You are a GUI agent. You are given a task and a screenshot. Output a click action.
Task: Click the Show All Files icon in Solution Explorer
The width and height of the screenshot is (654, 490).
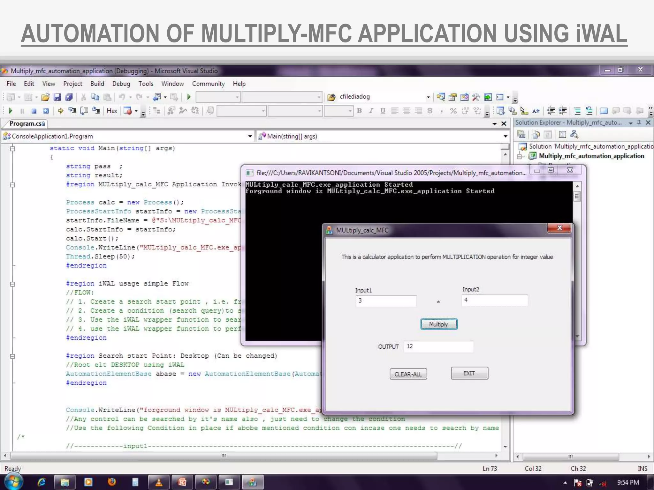[536, 135]
